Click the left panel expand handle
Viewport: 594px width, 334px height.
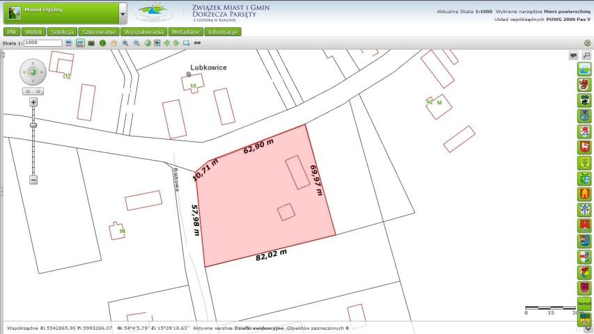click(1, 191)
